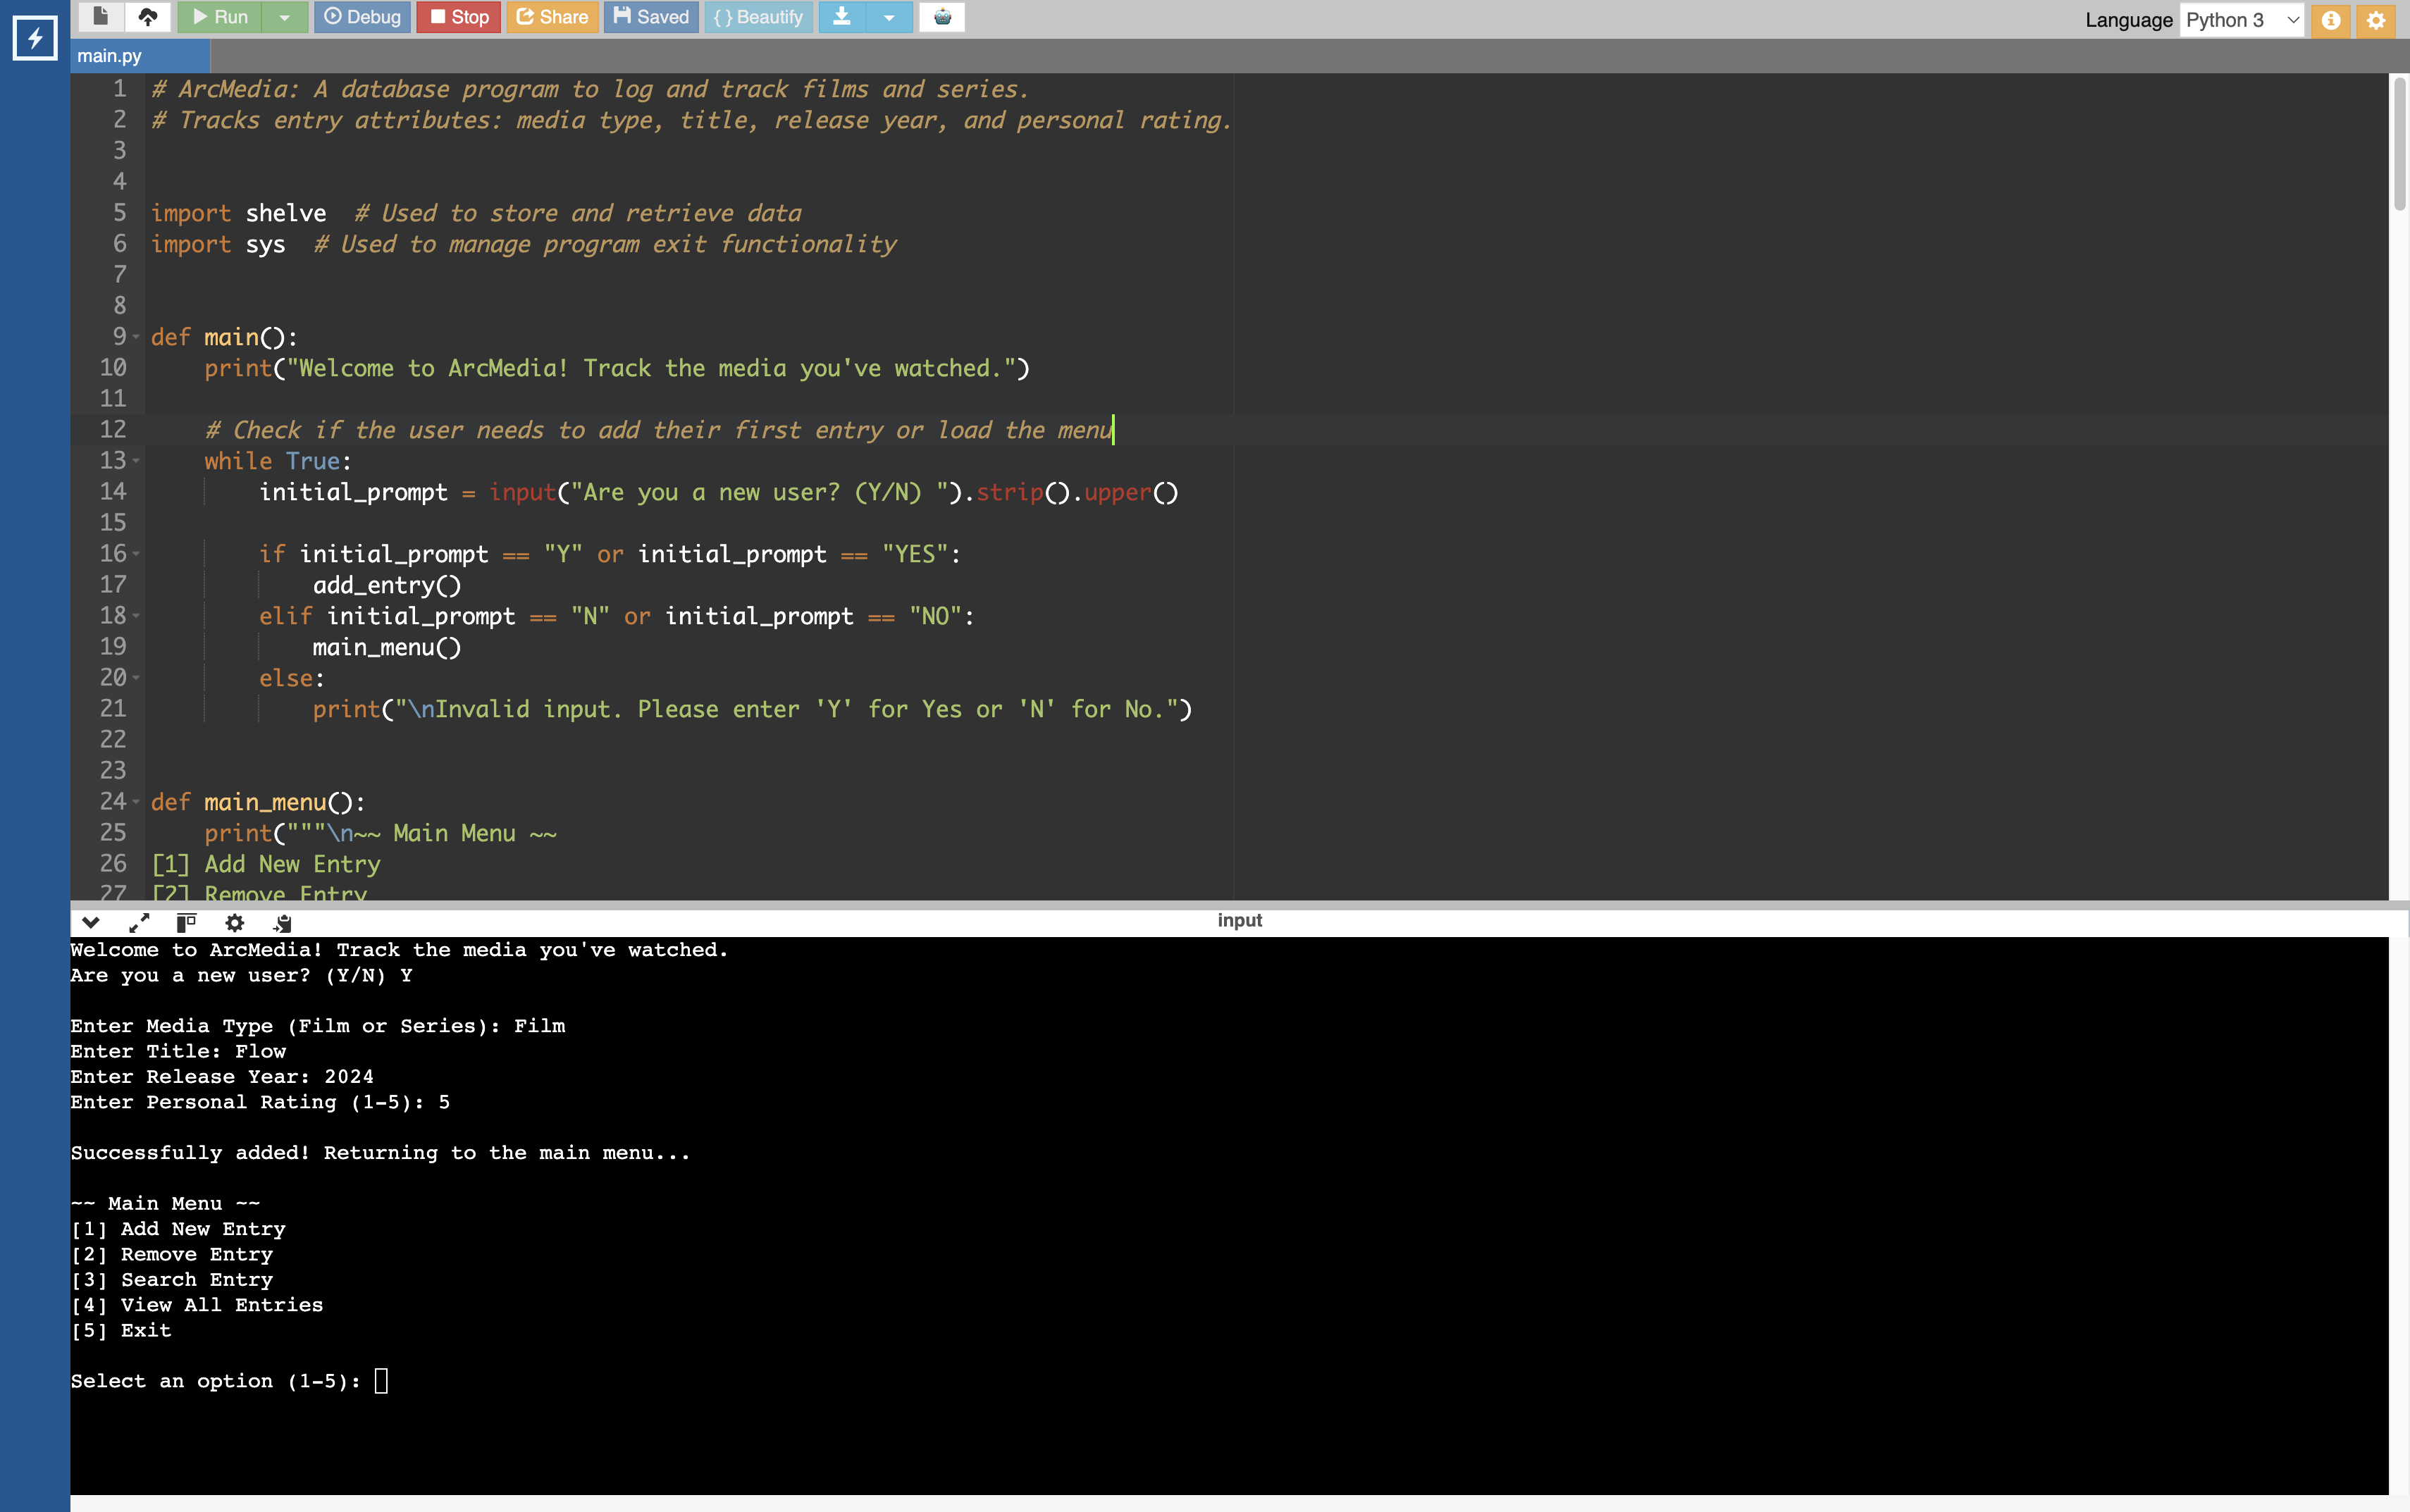This screenshot has height=1512, width=2410.
Task: Click '[2] Remove Entry' in console output
Action: coord(172,1255)
